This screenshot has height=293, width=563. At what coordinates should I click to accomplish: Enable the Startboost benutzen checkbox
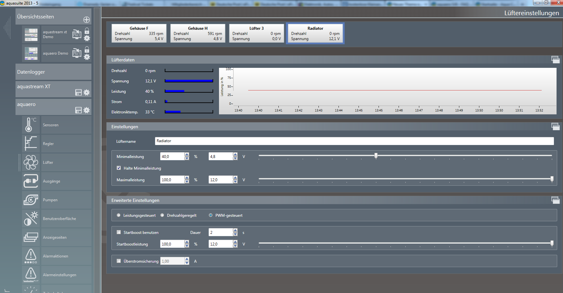click(x=119, y=232)
